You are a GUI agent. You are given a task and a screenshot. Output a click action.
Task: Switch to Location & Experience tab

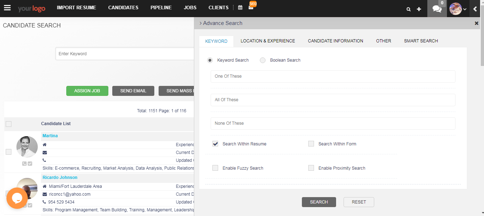[x=268, y=41]
